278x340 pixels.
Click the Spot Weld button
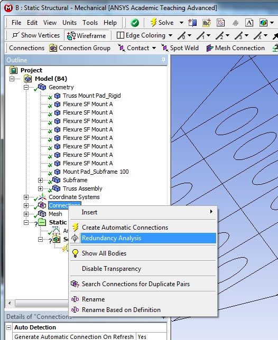180,48
